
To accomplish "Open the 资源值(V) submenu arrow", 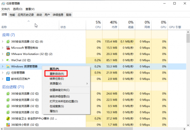I will tap(87, 83).
